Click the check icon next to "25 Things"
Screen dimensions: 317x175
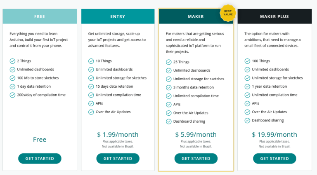[x=169, y=62]
